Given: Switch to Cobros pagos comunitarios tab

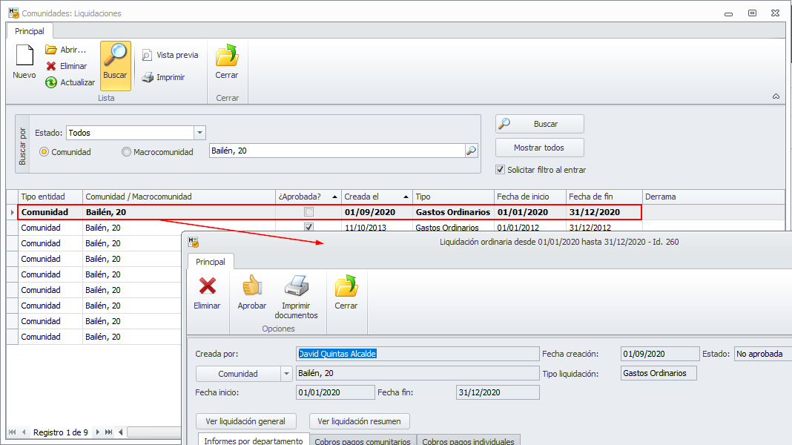Looking at the screenshot, I should coord(363,441).
